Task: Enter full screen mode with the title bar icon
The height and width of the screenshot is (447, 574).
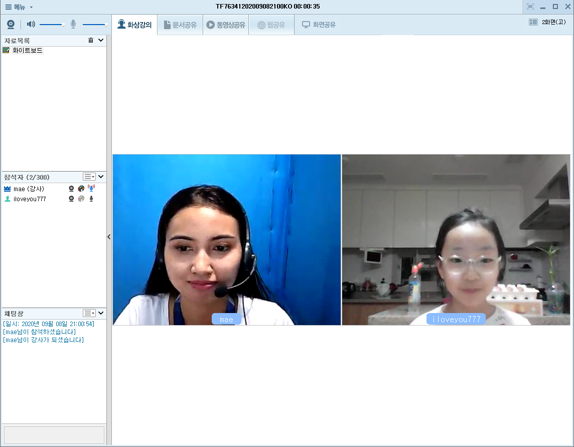Action: 530,7
